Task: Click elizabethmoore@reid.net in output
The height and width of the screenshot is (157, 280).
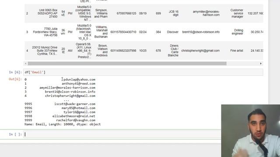Action: (x=74, y=116)
